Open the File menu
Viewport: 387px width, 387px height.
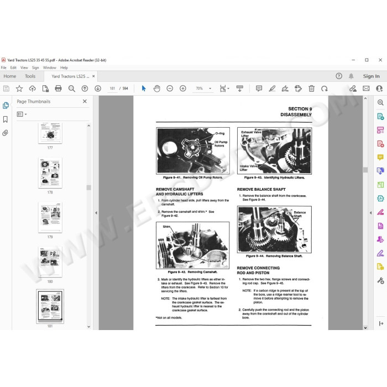[x=4, y=67]
